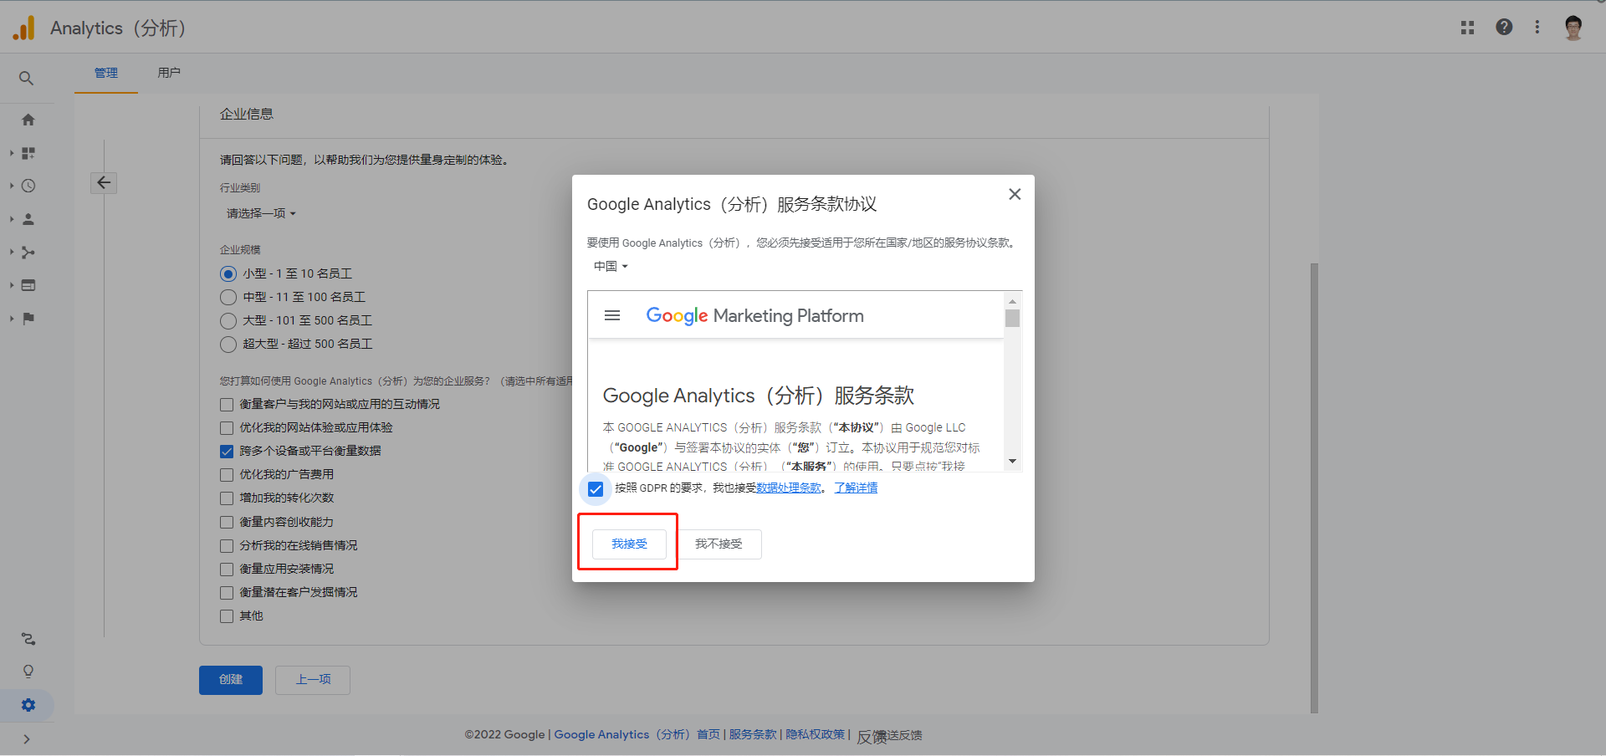1606x756 pixels.
Task: Select medium 11 to 100 employees radio
Action: pyautogui.click(x=228, y=297)
